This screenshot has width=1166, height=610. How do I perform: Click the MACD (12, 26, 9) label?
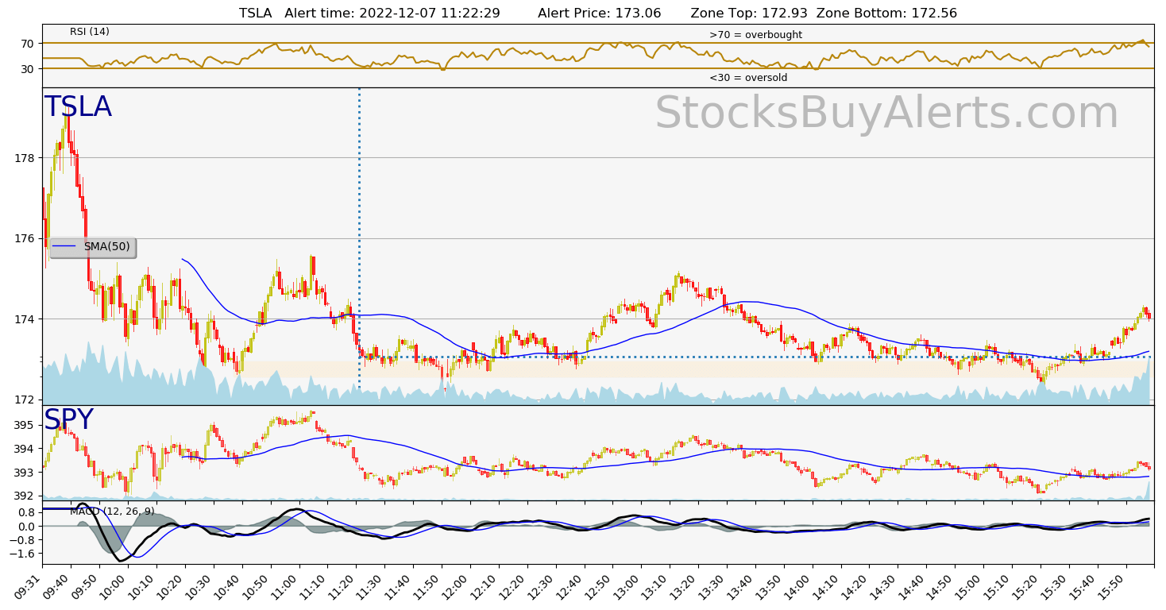pyautogui.click(x=112, y=512)
